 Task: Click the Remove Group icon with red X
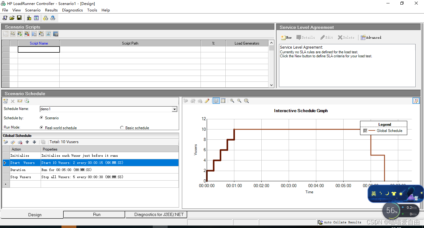pyautogui.click(x=27, y=34)
